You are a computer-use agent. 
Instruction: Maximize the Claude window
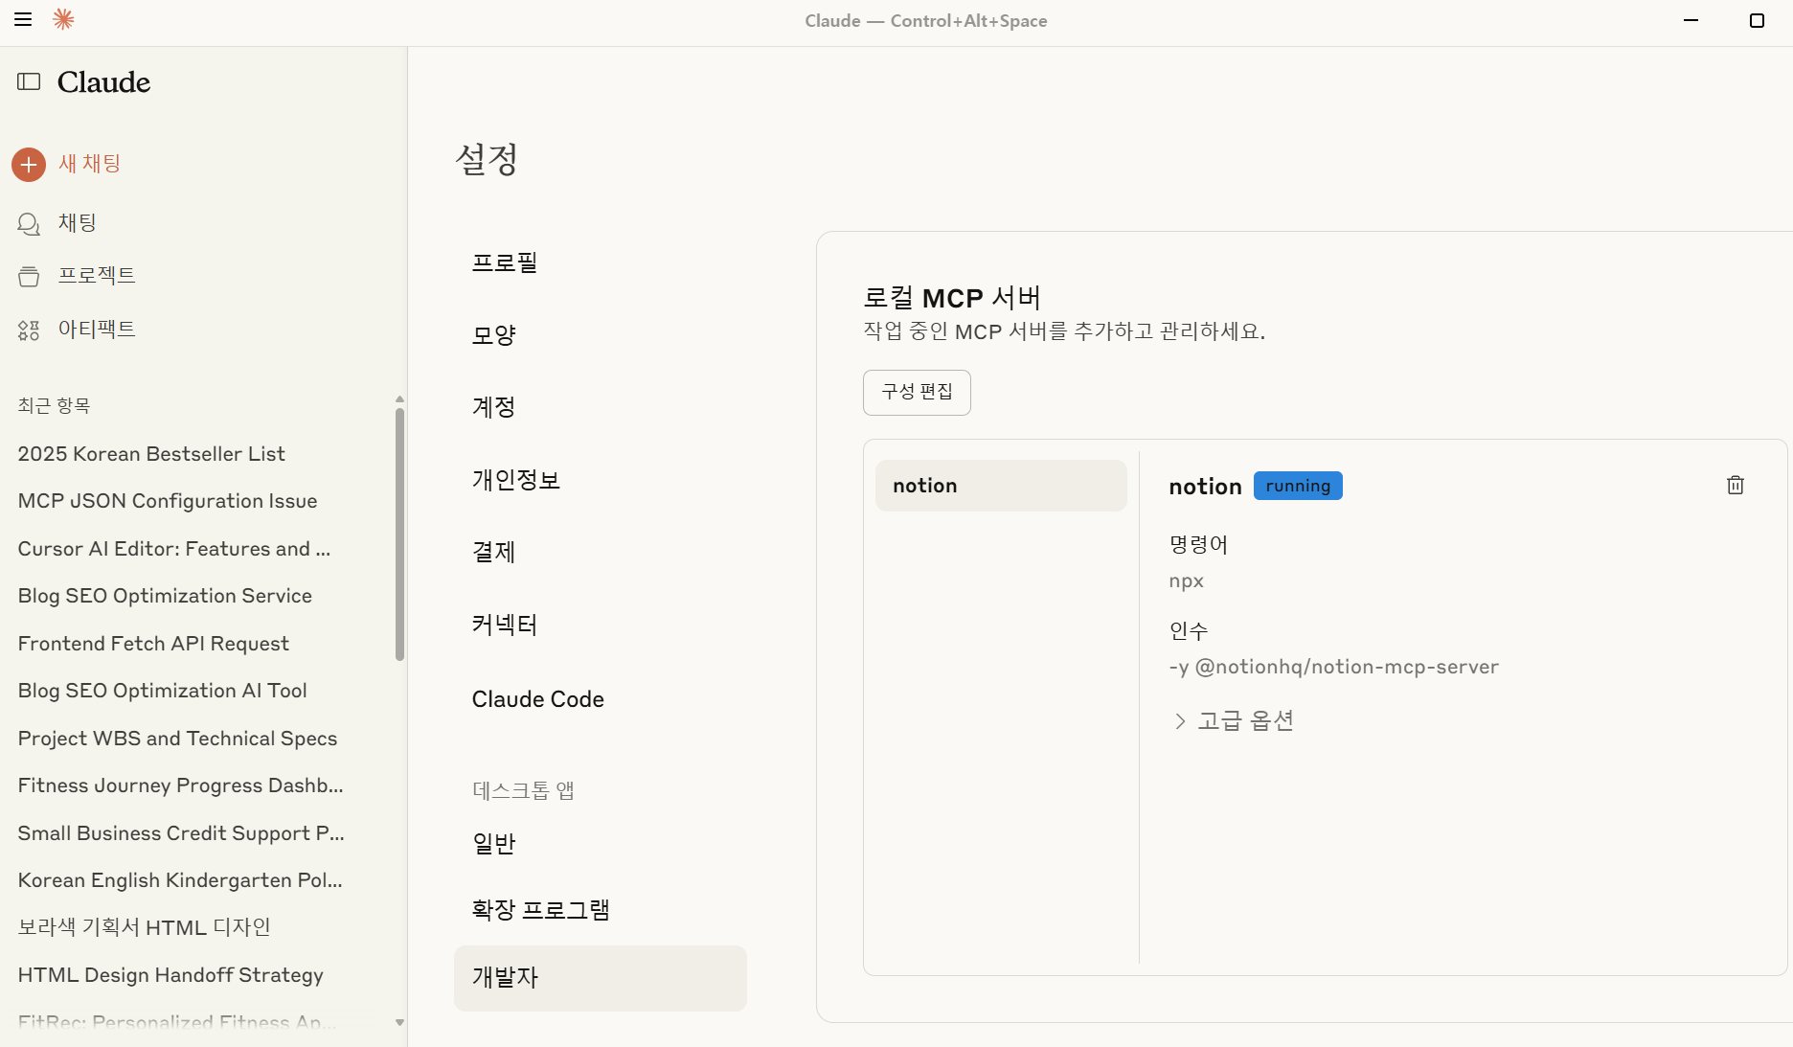[x=1757, y=20]
